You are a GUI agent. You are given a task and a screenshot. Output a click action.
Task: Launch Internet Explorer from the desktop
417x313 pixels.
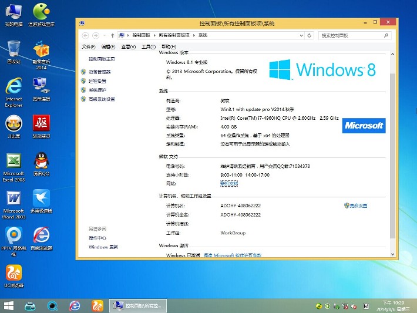click(14, 93)
